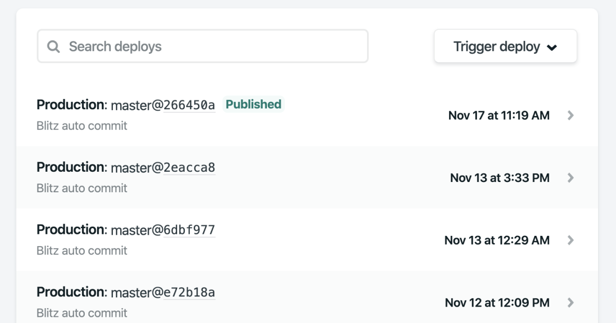Open commit link 2eacca8

[189, 168]
